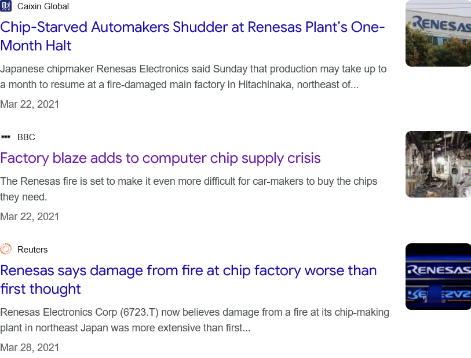
Task: Click the Reuters publisher icon
Action: [x=6, y=249]
